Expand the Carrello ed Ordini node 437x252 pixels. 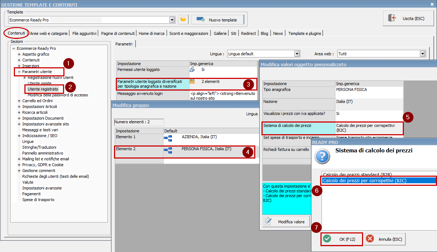(19, 101)
